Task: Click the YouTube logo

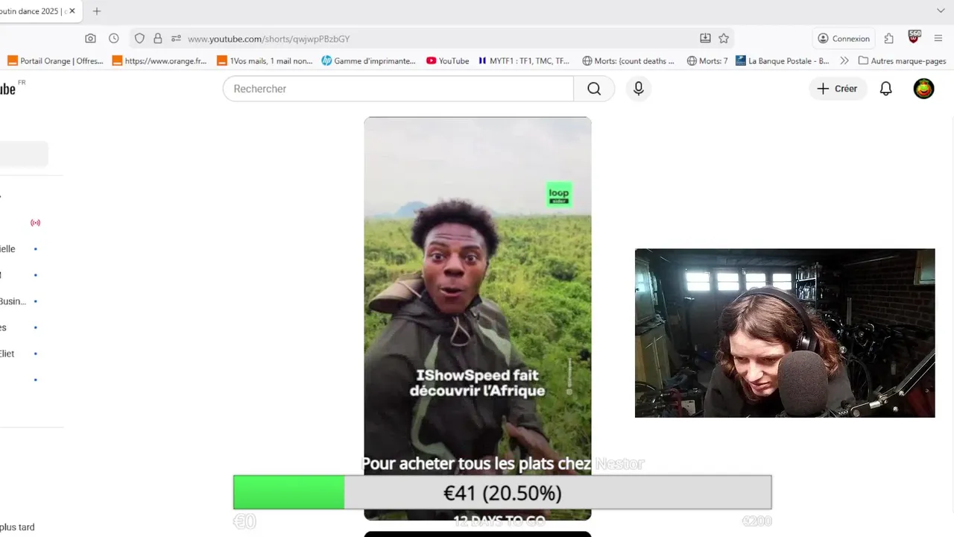Action: tap(9, 88)
